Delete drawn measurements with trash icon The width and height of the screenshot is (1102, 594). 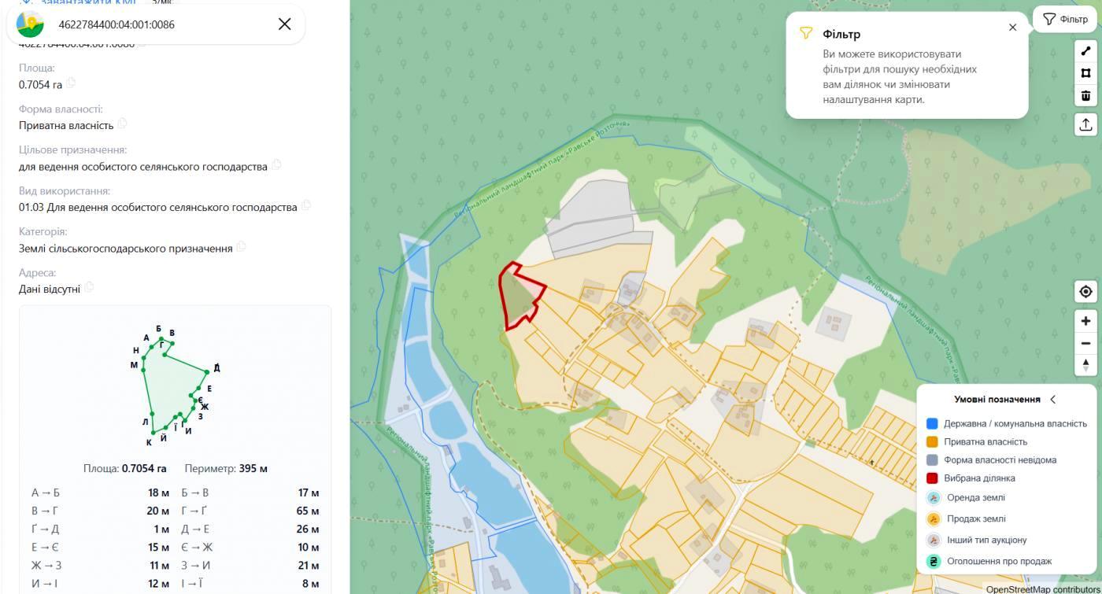point(1085,95)
